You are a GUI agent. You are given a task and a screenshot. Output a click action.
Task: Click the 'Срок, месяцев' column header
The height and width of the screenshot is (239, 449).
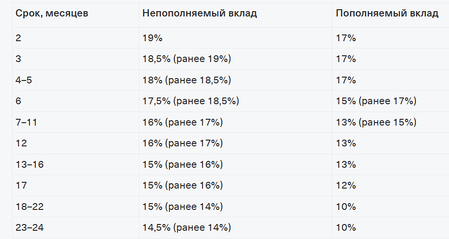[52, 13]
